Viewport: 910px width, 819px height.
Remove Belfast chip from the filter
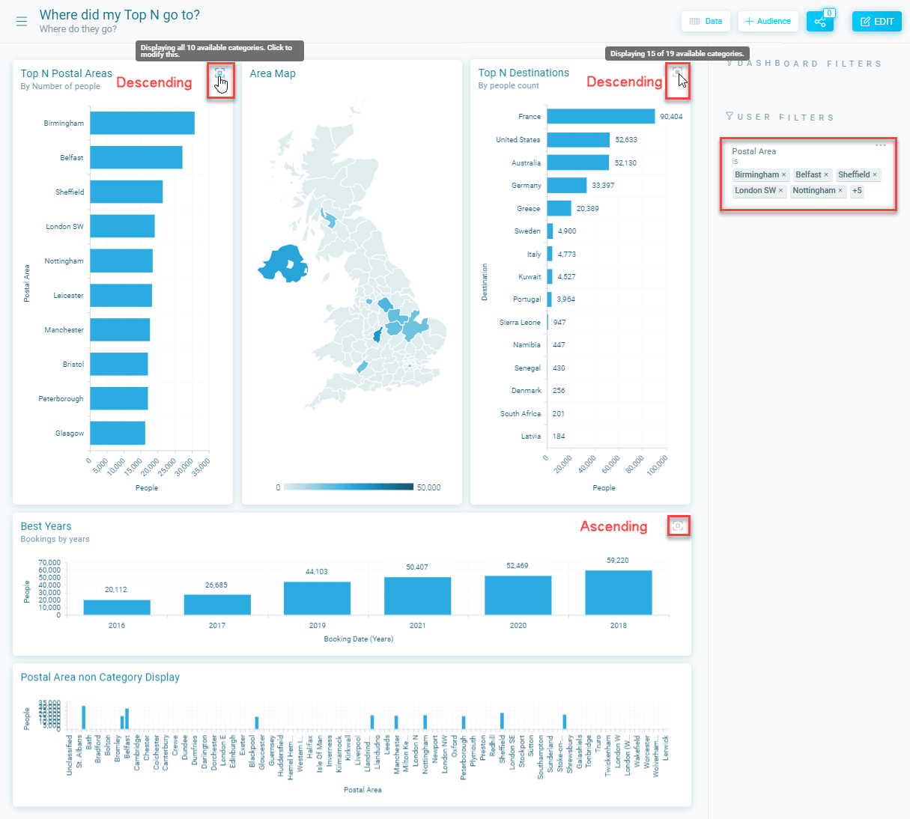click(826, 175)
